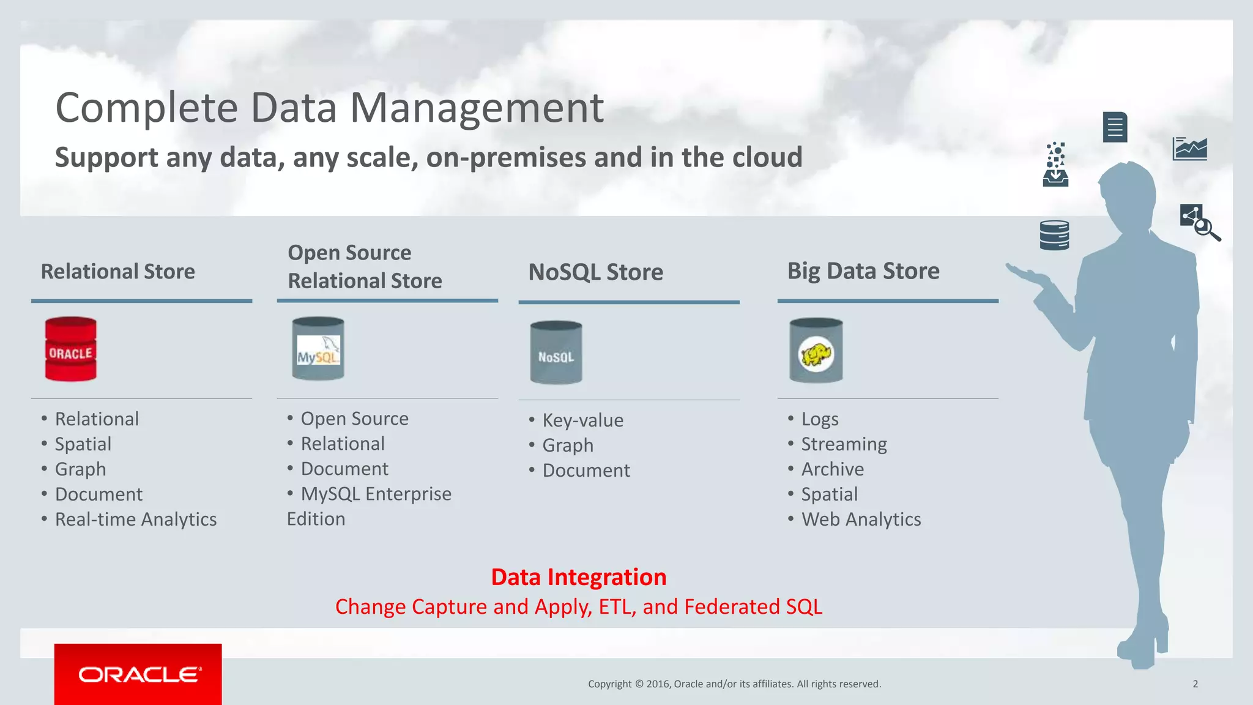This screenshot has width=1253, height=705.
Task: Select the Relational Store heading
Action: (x=118, y=271)
